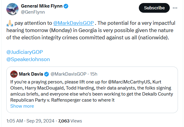
Task: Click Mark Davis's round profile avatar
Action: click(x=14, y=74)
